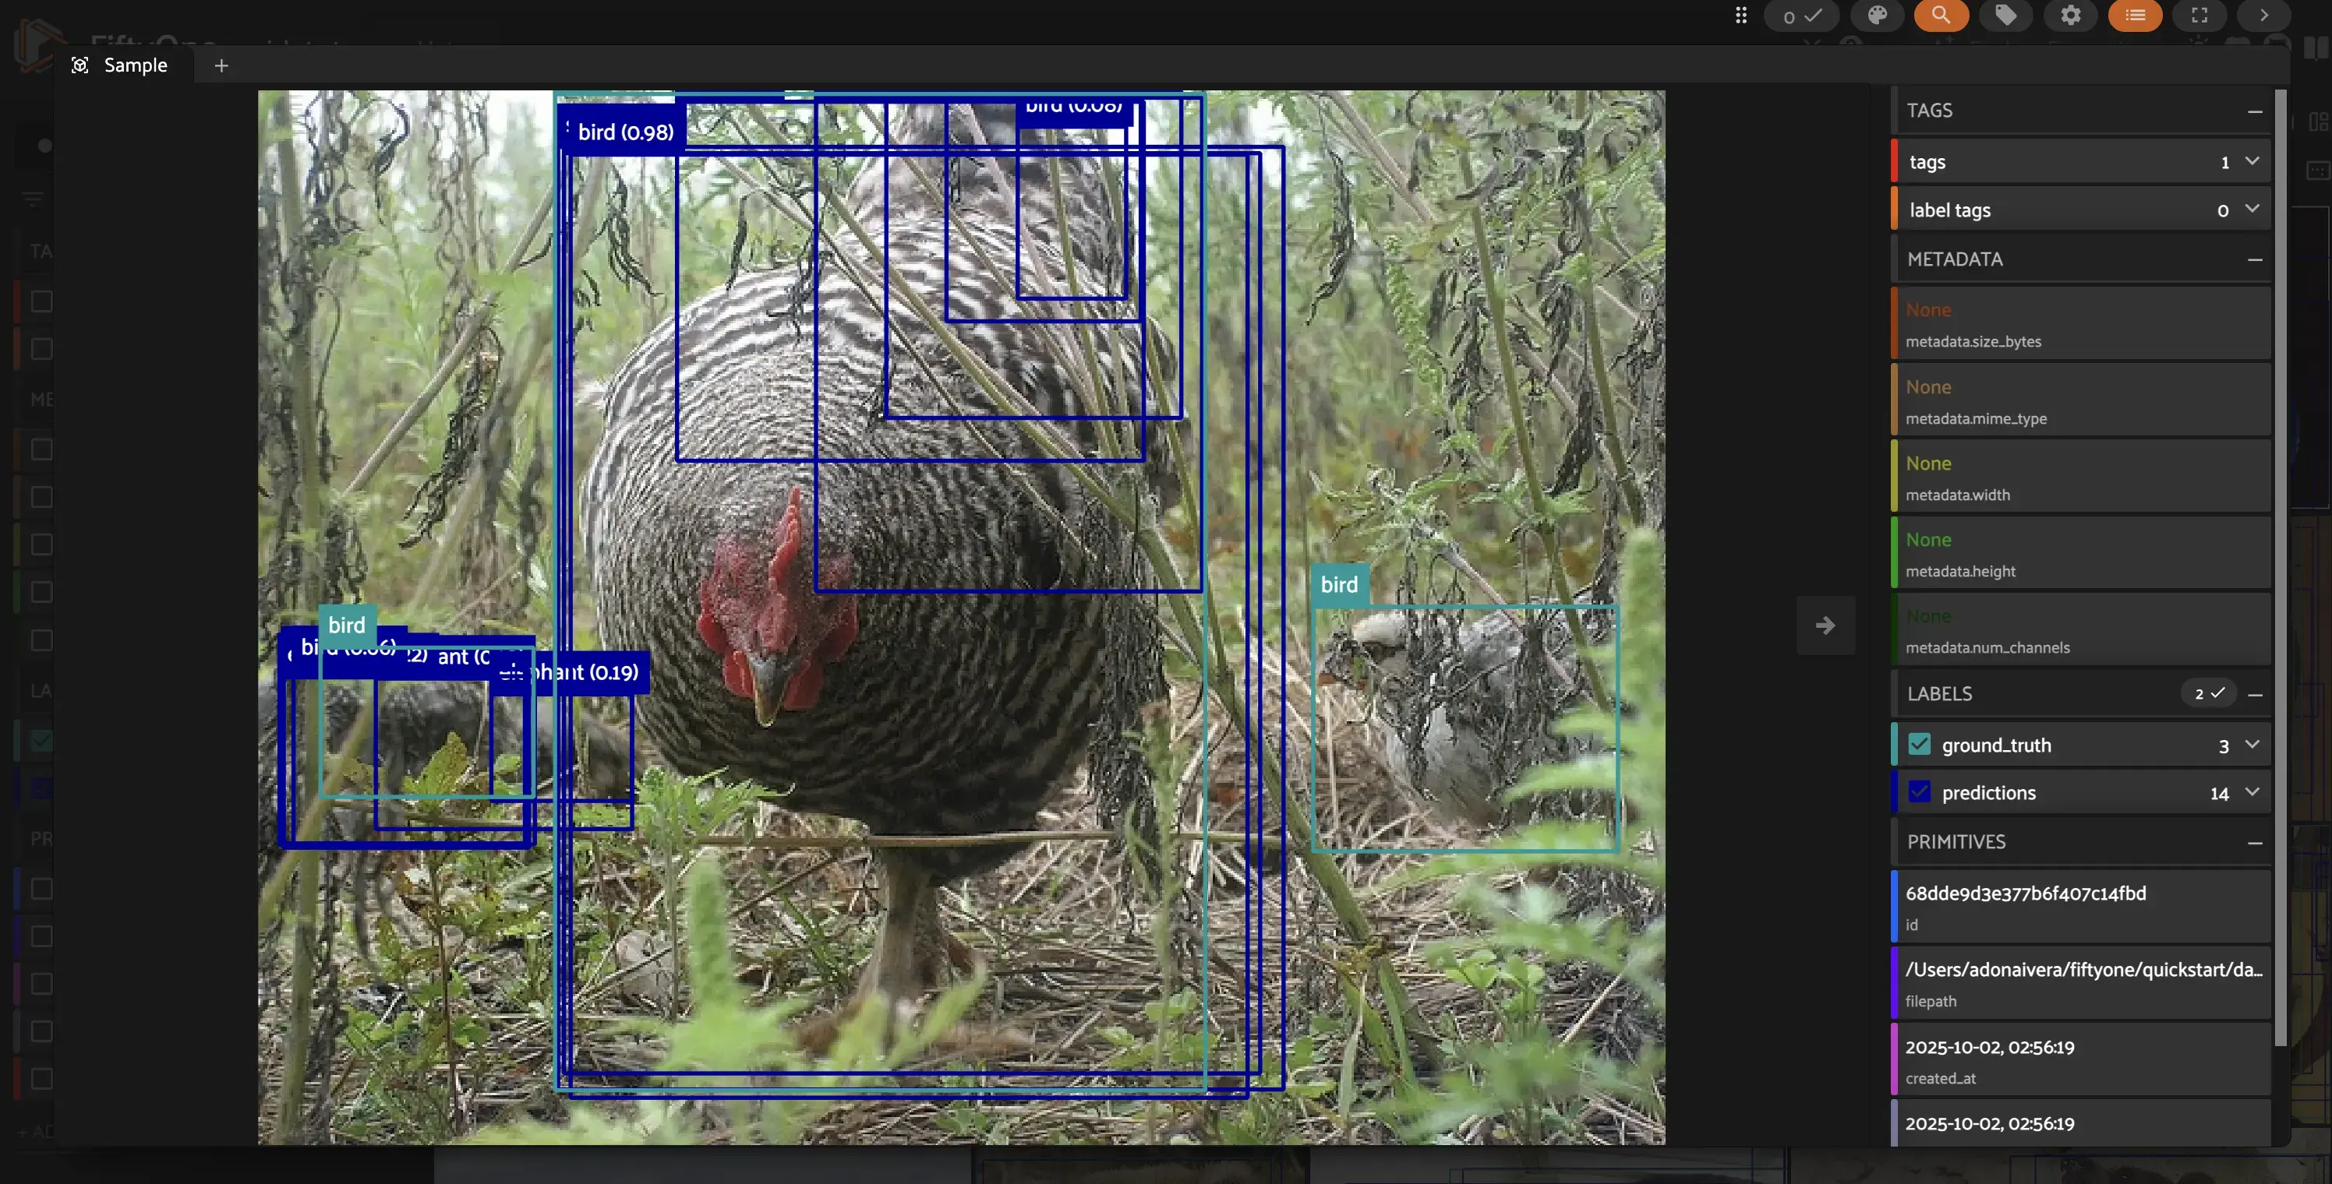Uncheck the ground_truth label checkbox

pos(1918,745)
